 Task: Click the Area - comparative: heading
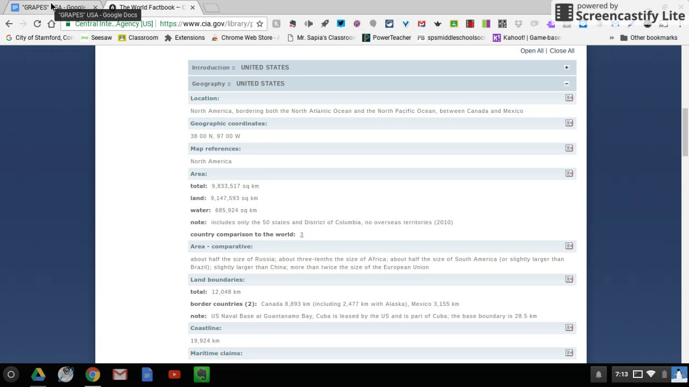221,247
